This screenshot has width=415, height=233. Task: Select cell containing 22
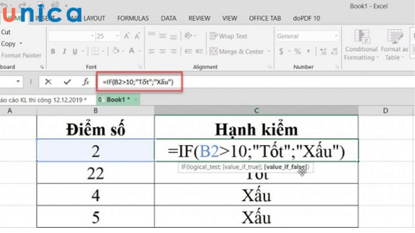pyautogui.click(x=95, y=173)
